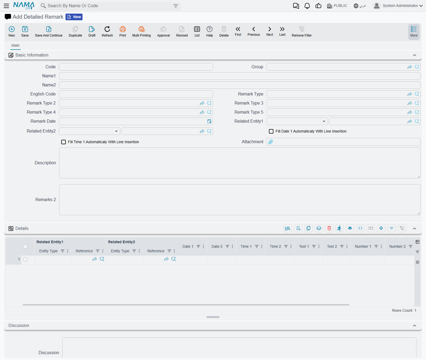Image resolution: width=426 pixels, height=360 pixels.
Task: Click the Attachment paperclip icon
Action: point(271,142)
